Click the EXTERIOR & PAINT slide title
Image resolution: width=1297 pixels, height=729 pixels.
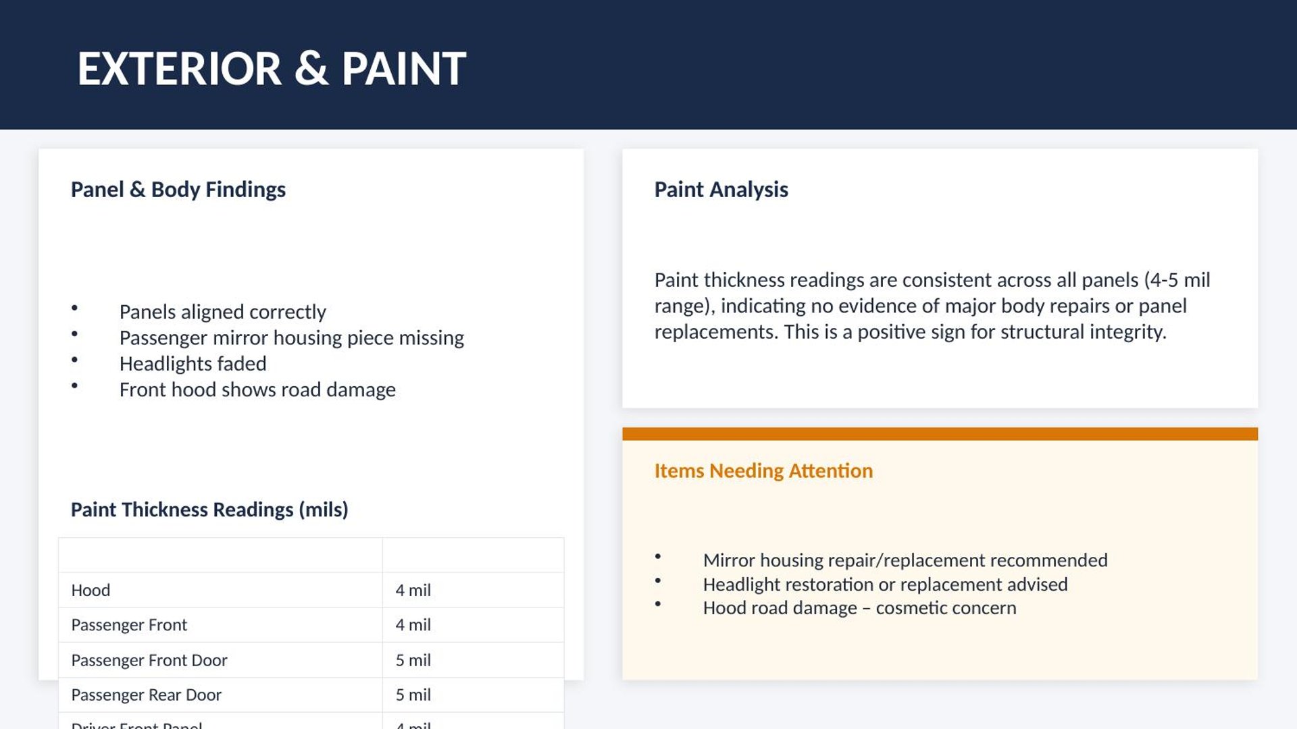click(x=272, y=69)
